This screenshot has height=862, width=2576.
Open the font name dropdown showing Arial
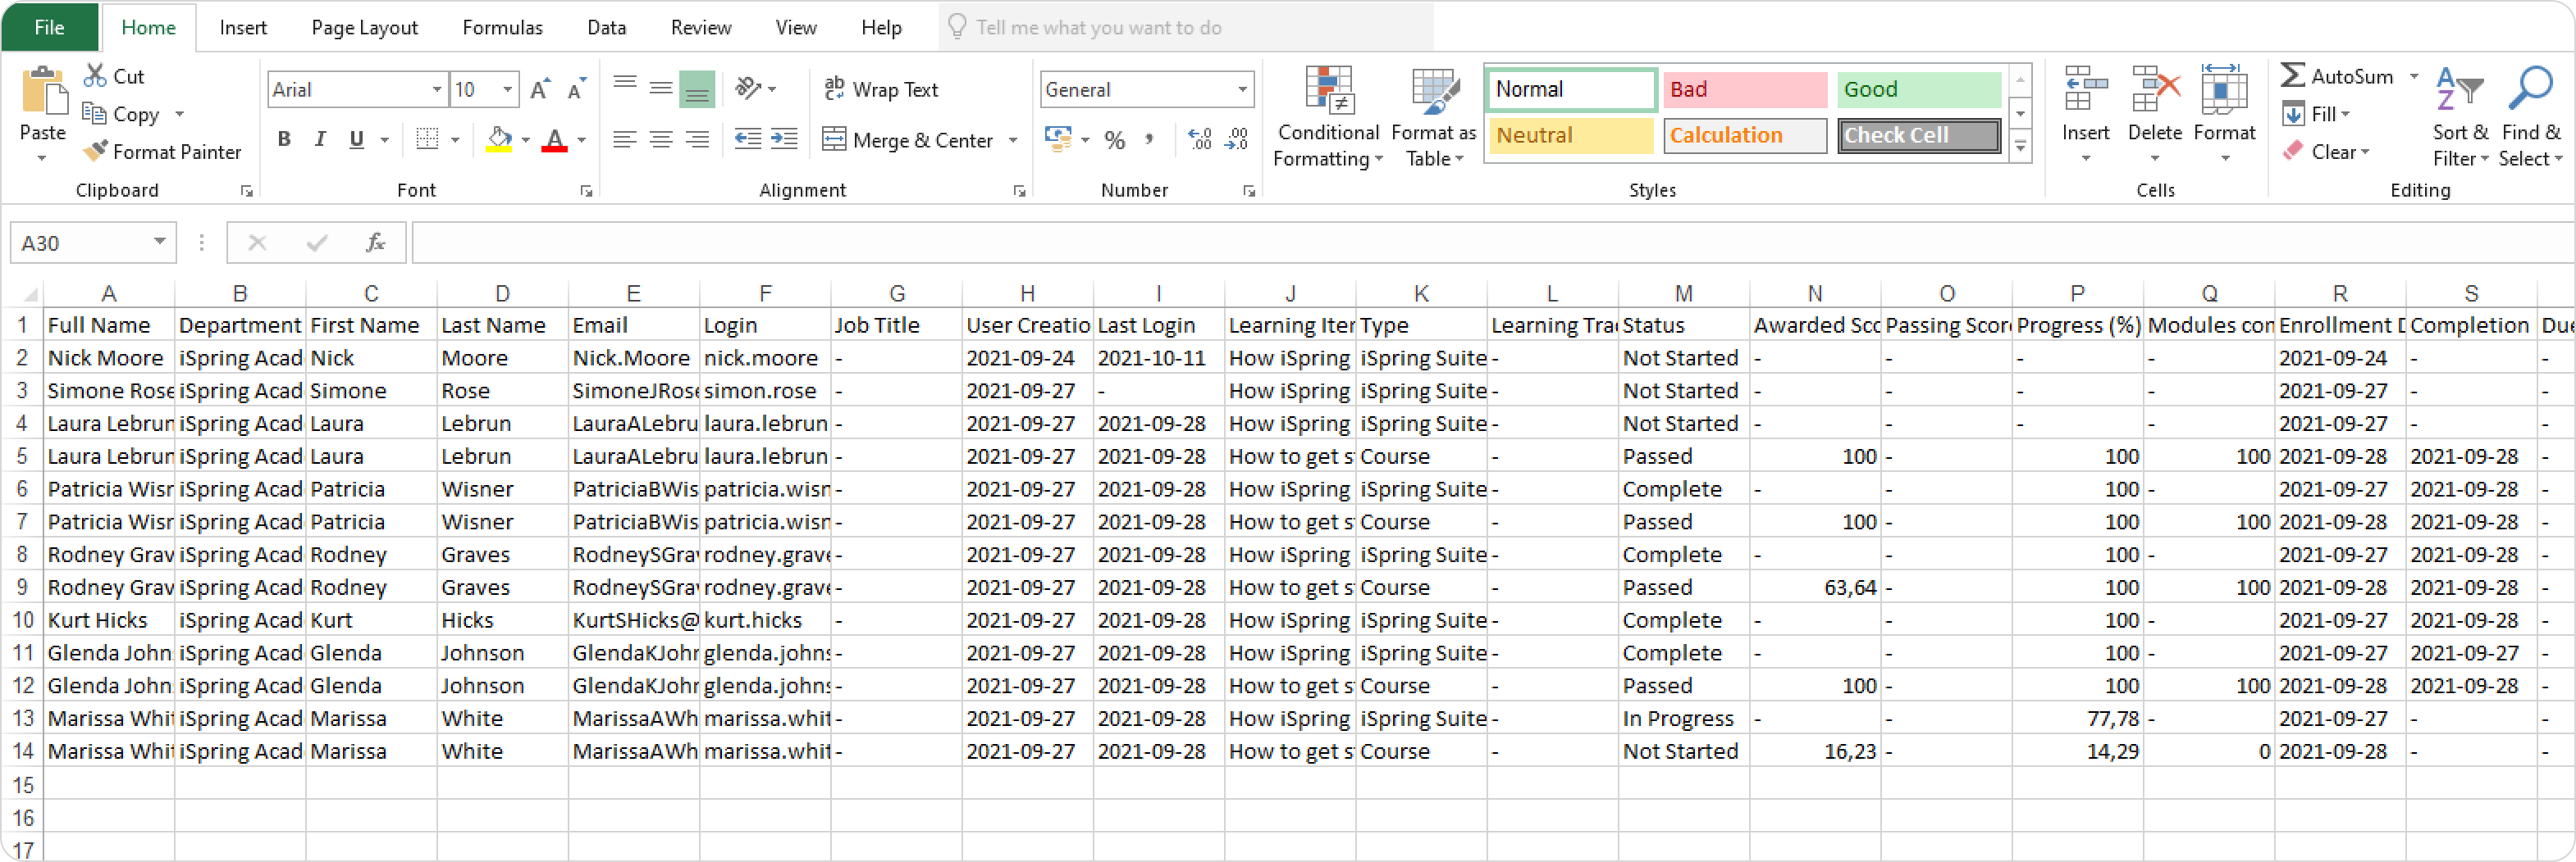click(437, 90)
